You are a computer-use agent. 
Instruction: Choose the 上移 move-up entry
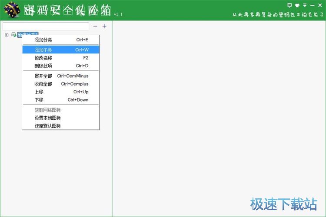pyautogui.click(x=61, y=92)
